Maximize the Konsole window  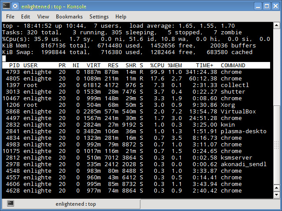pos(266,6)
